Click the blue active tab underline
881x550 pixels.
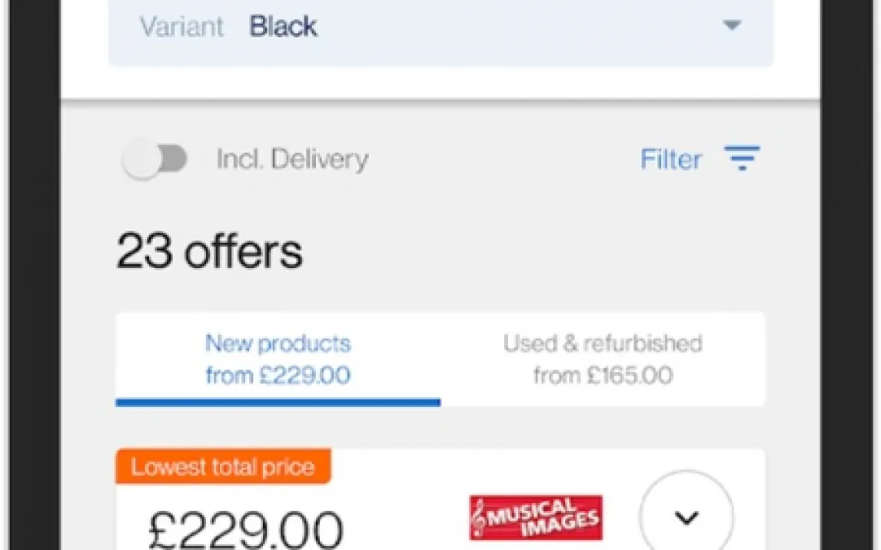(x=278, y=403)
